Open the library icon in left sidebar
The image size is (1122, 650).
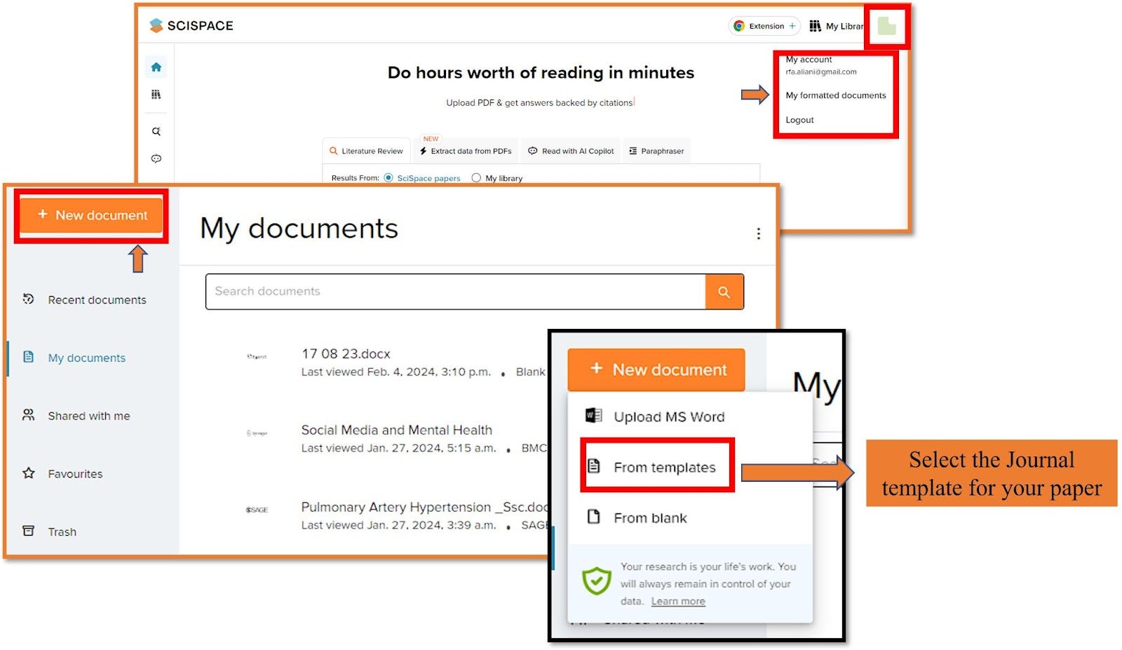[156, 94]
